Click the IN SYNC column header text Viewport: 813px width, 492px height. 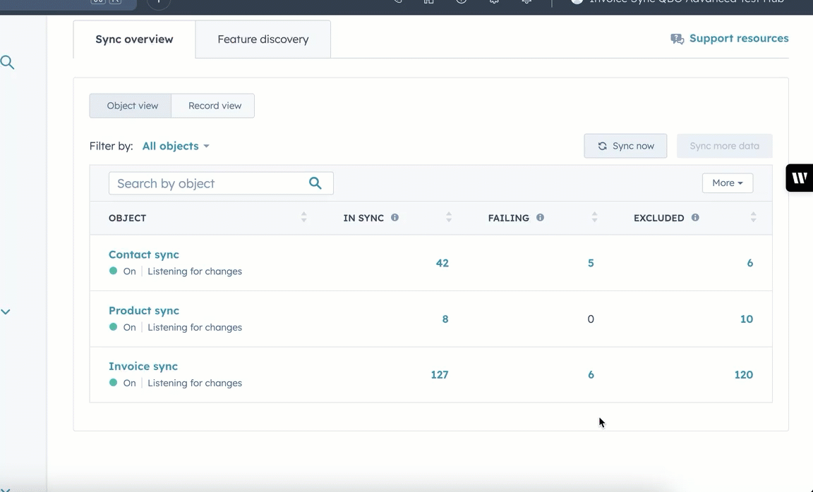point(363,218)
